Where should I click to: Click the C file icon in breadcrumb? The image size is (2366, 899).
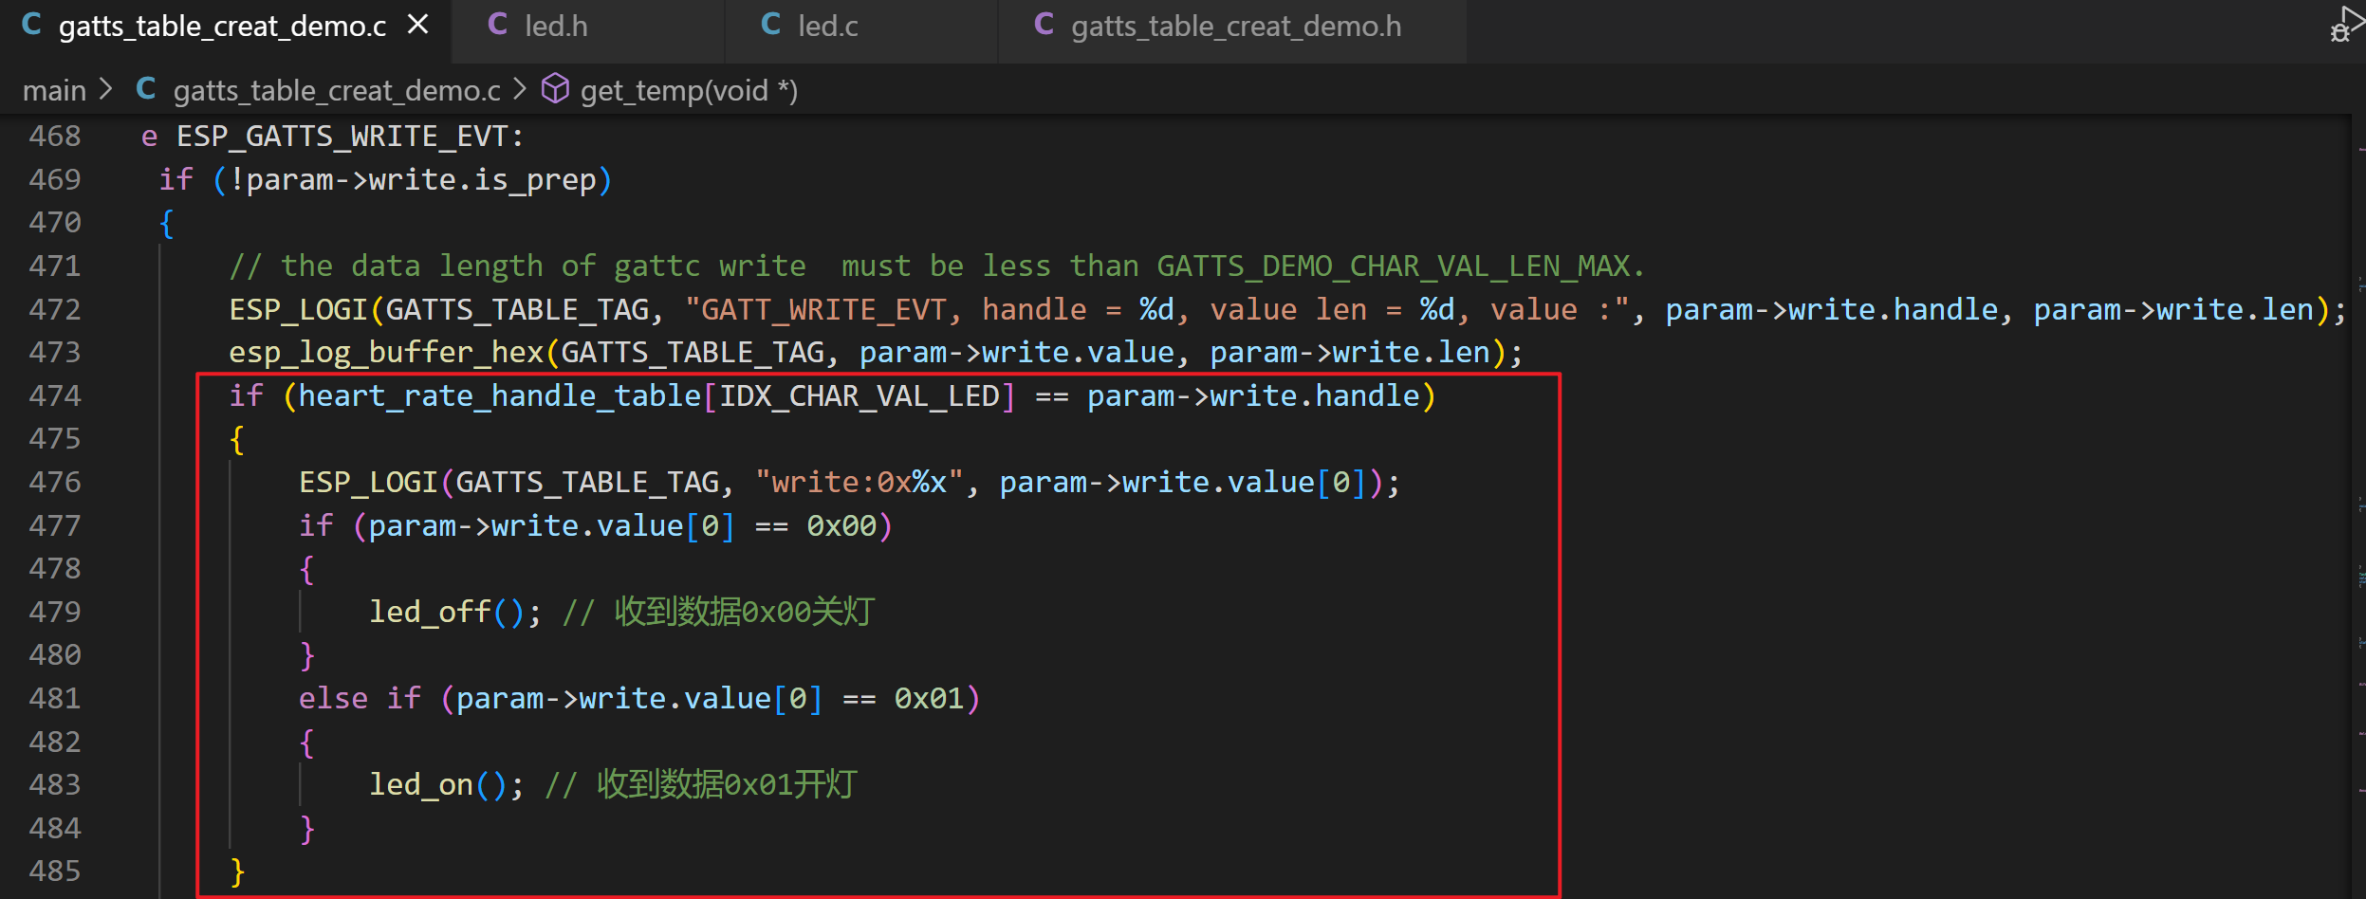click(146, 89)
